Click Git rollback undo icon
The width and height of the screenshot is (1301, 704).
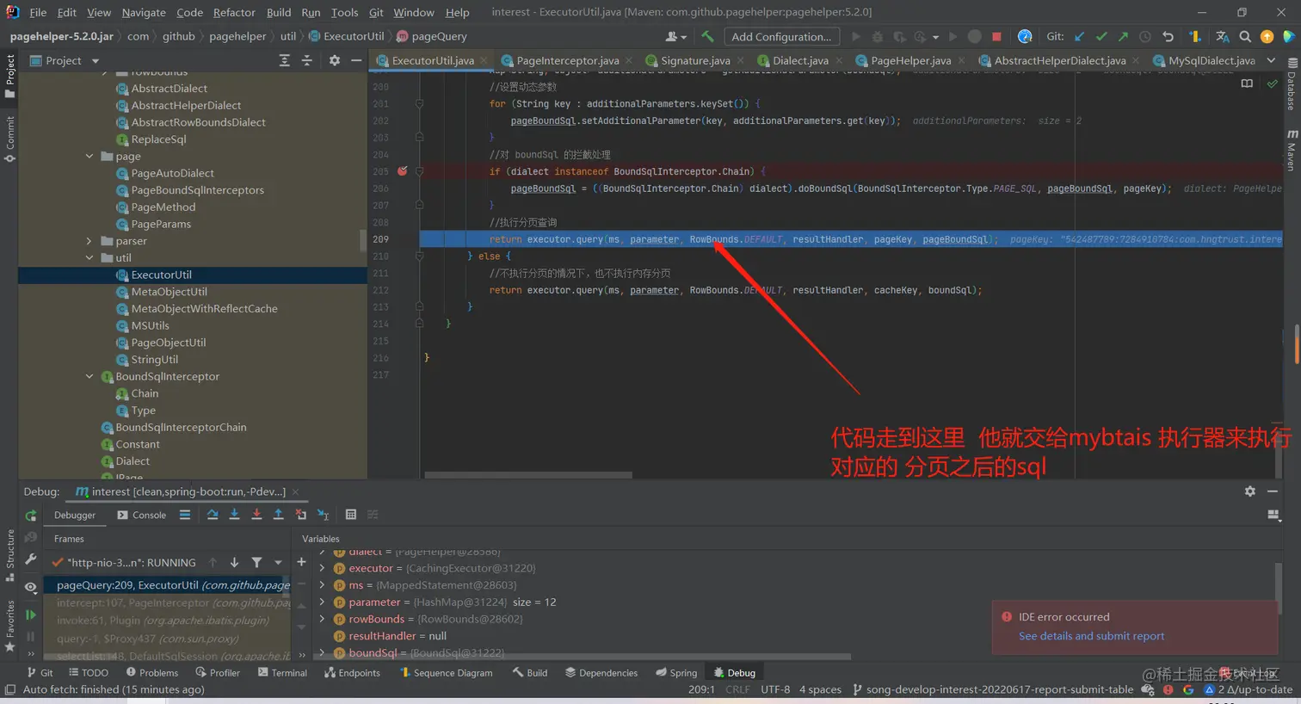pyautogui.click(x=1168, y=36)
